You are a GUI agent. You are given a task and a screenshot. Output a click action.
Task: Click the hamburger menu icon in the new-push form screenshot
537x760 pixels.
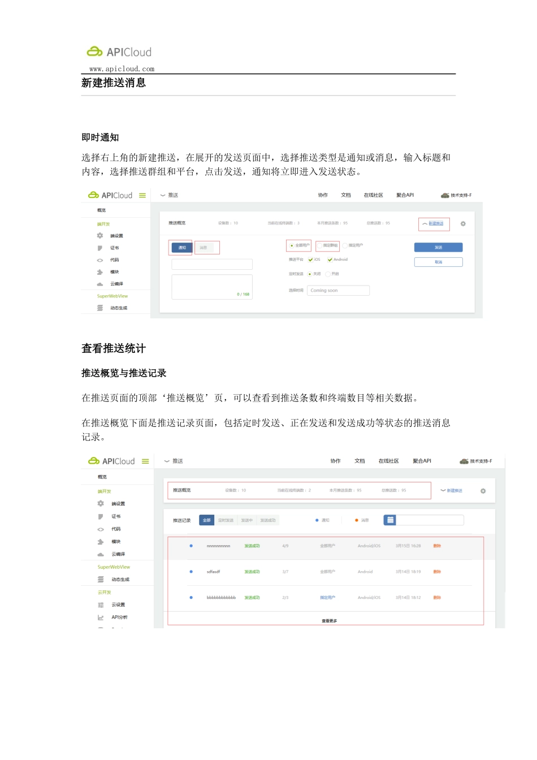click(x=142, y=196)
